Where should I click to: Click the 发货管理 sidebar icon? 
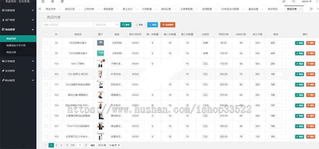3,71
